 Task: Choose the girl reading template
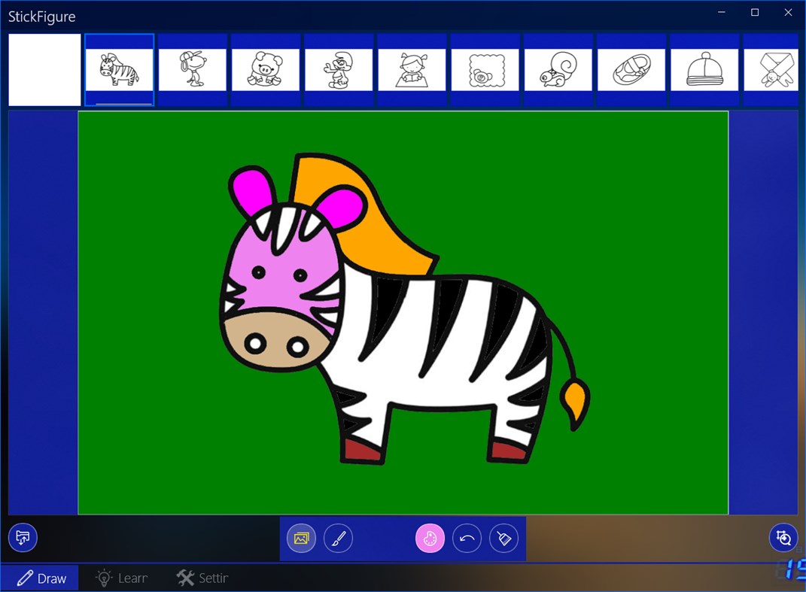(x=411, y=70)
